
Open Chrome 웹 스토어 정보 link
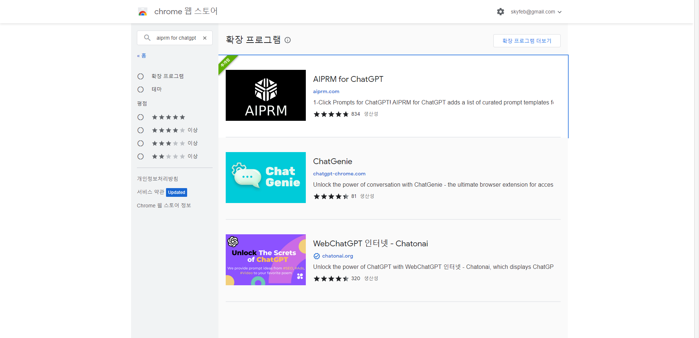pos(164,205)
